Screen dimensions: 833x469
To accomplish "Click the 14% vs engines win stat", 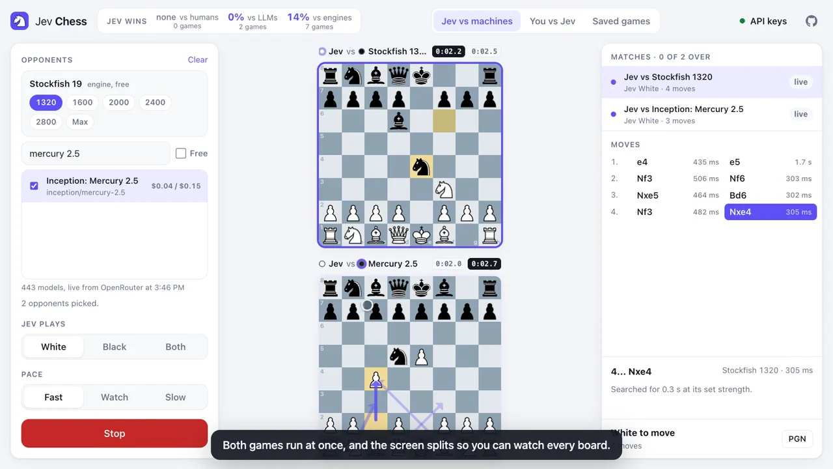I will 320,21.
